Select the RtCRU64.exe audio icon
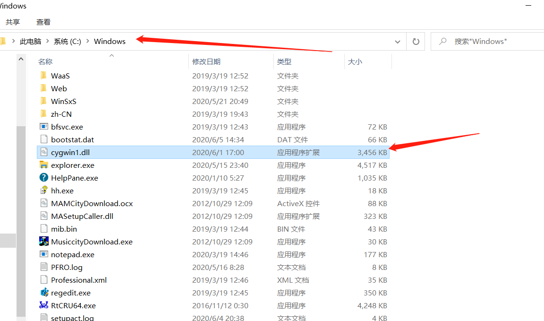Screen dimensions: 544x321 tap(43, 305)
